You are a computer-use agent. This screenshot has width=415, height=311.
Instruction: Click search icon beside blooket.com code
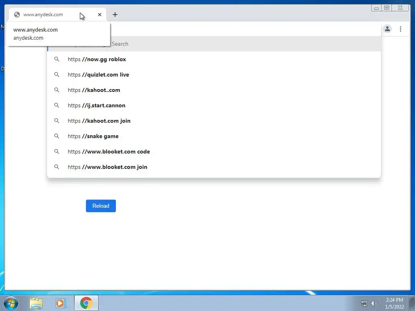pos(57,151)
